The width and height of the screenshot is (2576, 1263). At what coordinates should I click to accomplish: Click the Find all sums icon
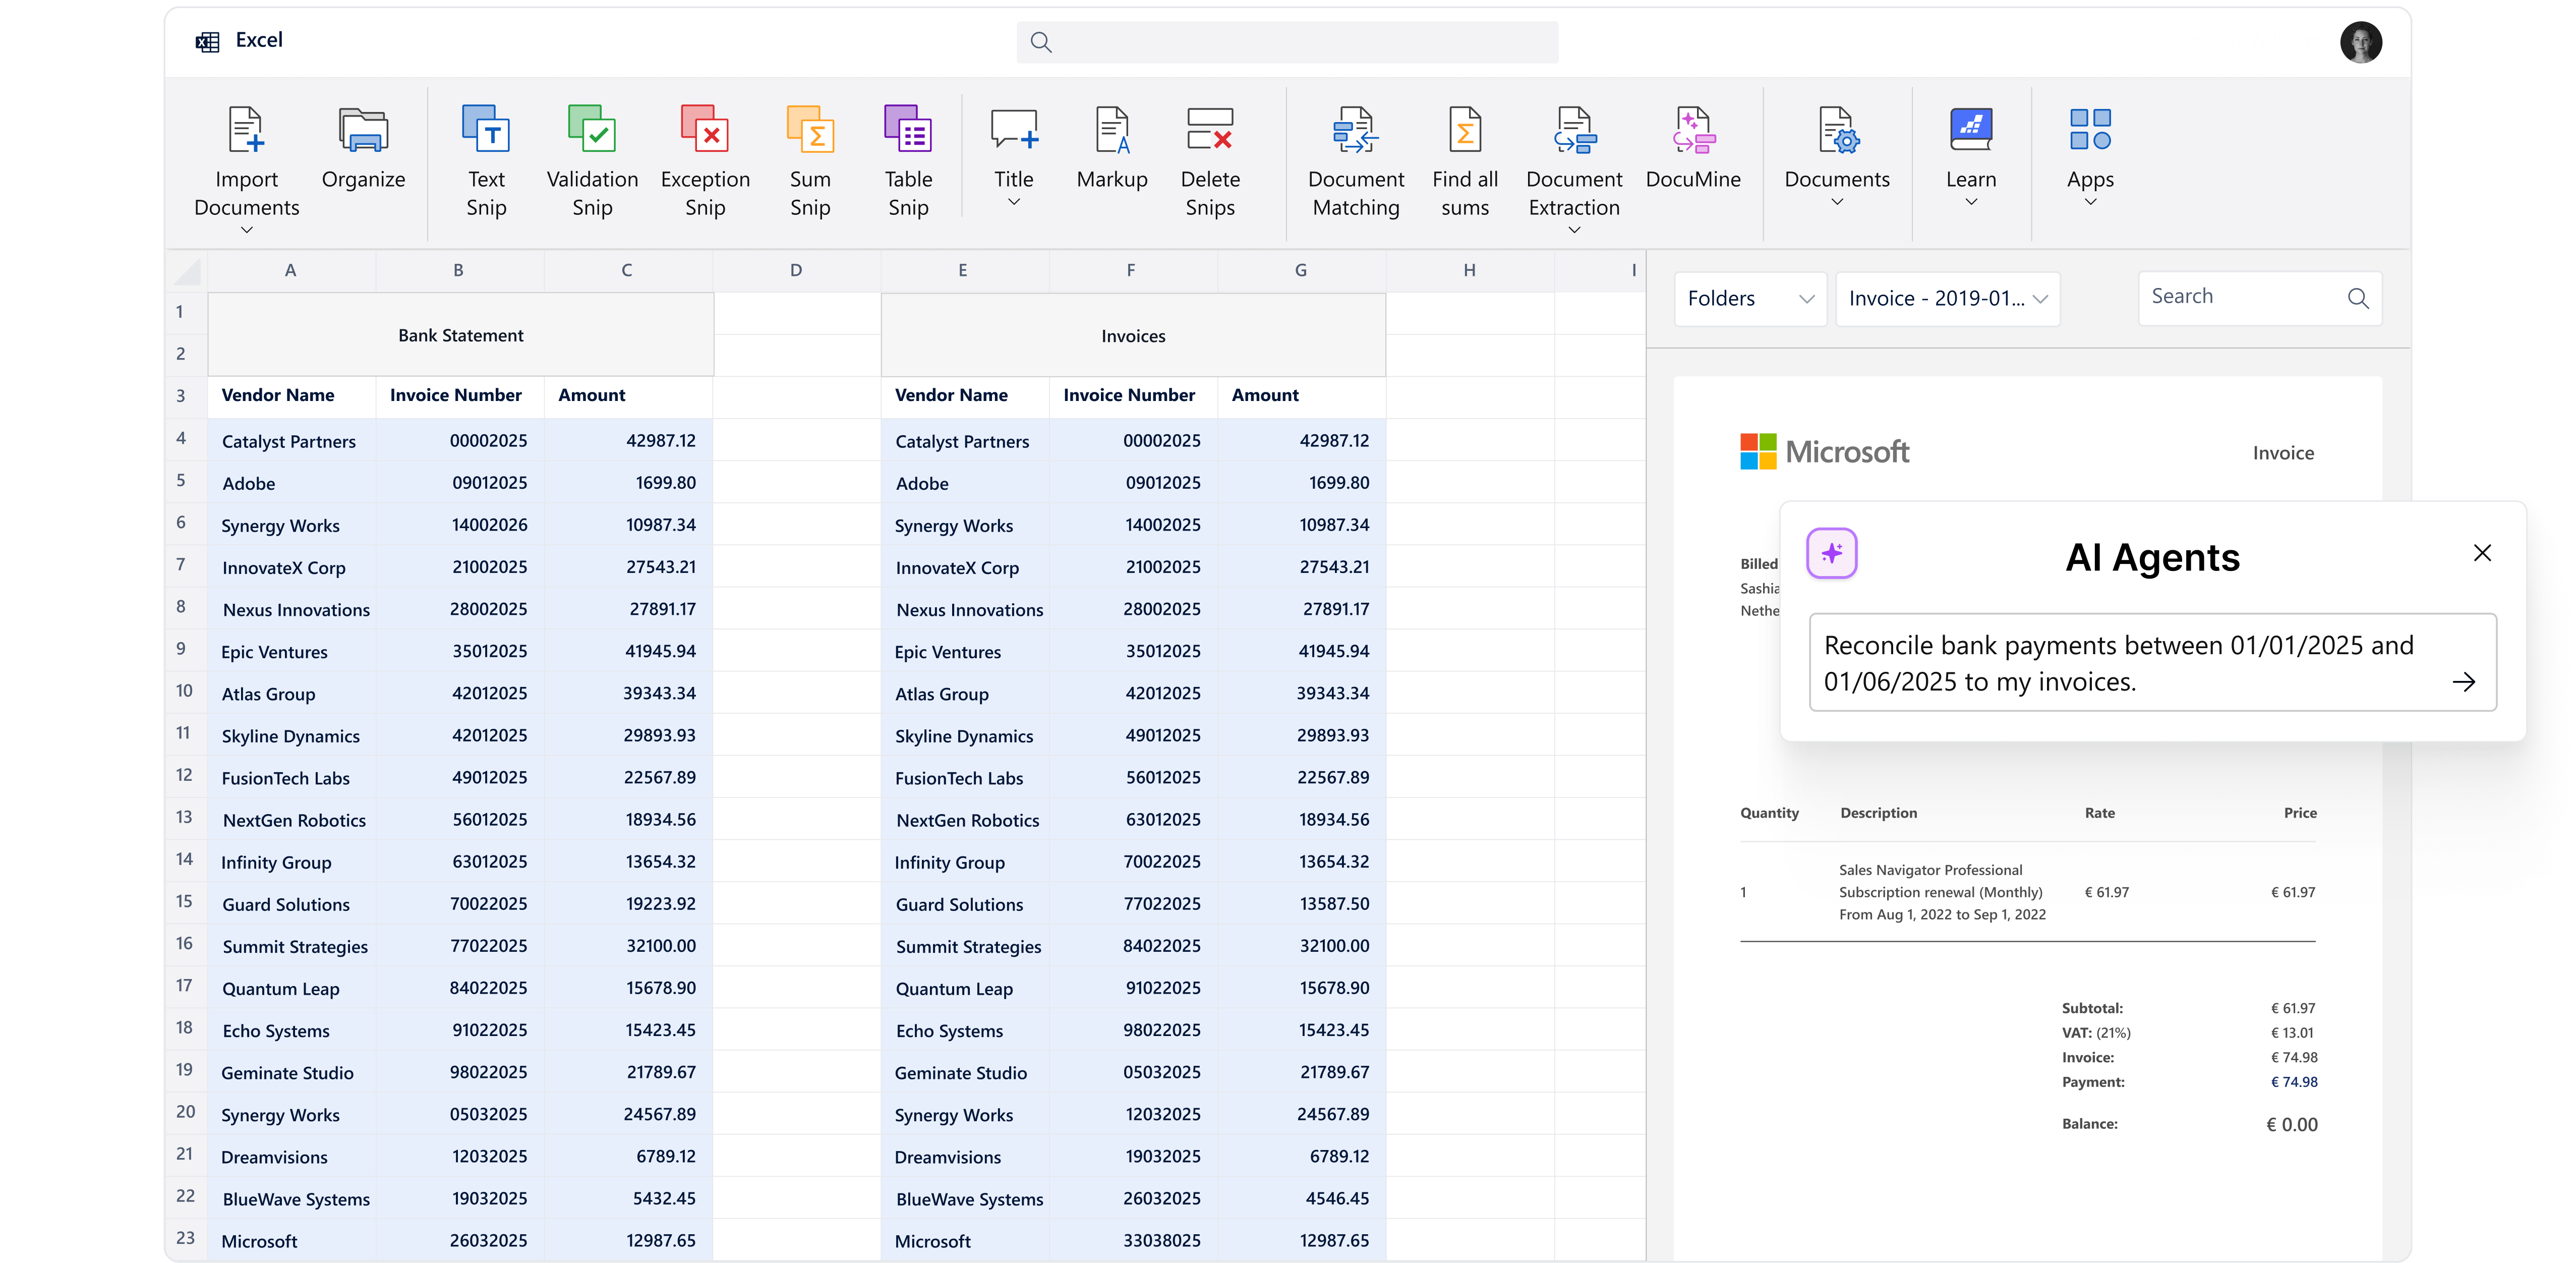[1465, 130]
